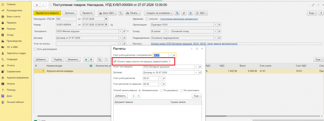Click Добавить in the Расчеты dialog
Viewport: 324px width, 121px height.
[121, 96]
